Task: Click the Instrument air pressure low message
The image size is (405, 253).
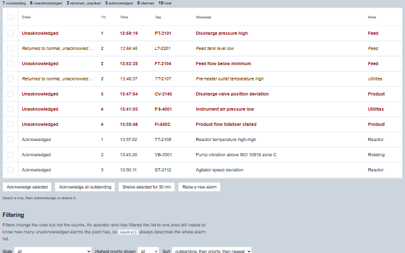Action: pos(225,109)
